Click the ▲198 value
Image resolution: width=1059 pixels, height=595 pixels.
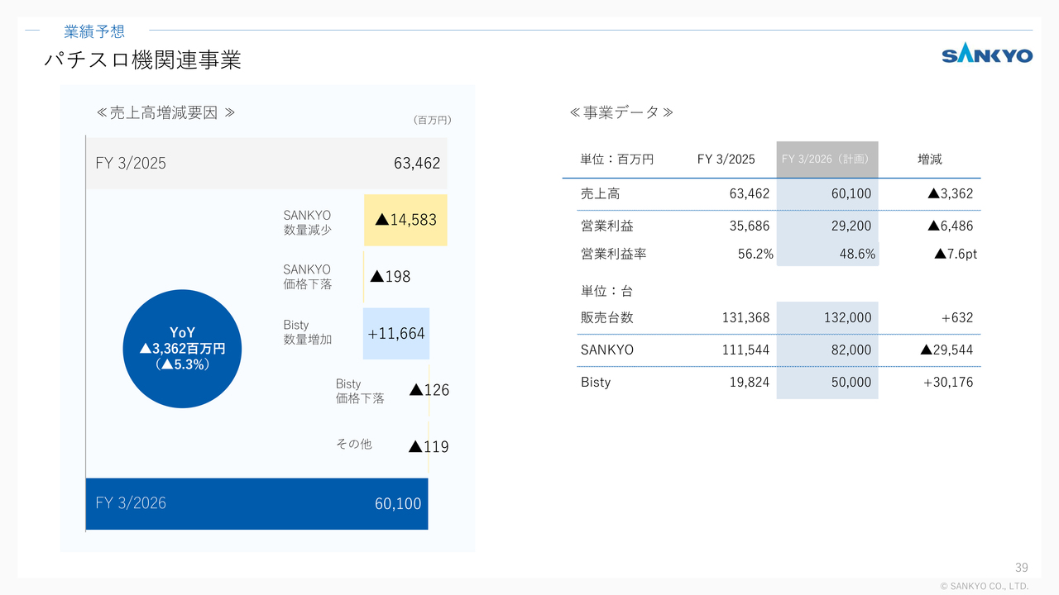(x=390, y=277)
